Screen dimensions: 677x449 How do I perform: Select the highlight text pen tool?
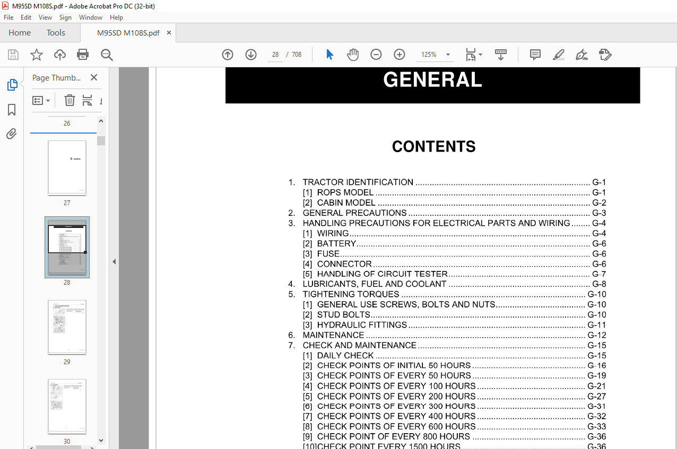[x=558, y=55]
